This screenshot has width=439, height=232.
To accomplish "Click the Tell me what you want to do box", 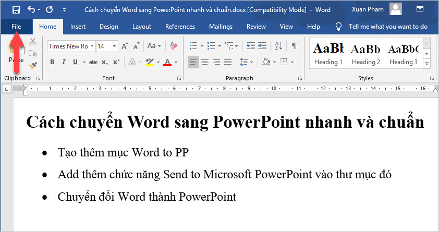I will 388,26.
